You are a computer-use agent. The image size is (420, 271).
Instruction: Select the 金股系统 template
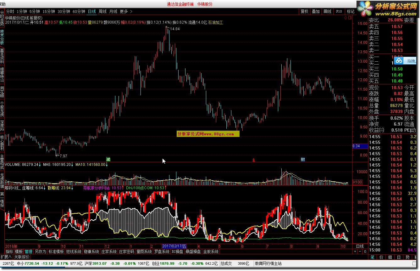click(211, 252)
